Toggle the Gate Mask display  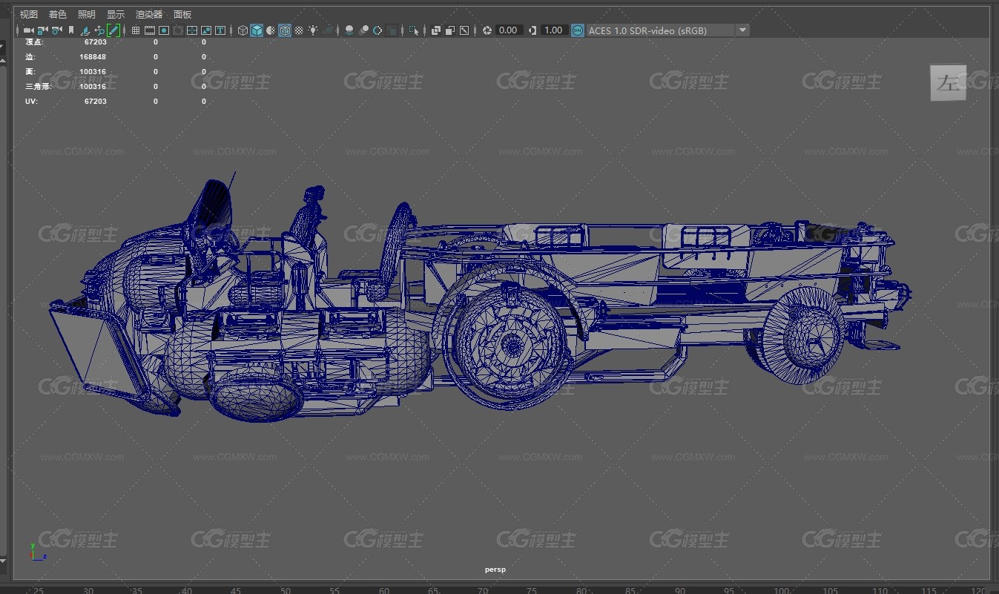(x=178, y=30)
